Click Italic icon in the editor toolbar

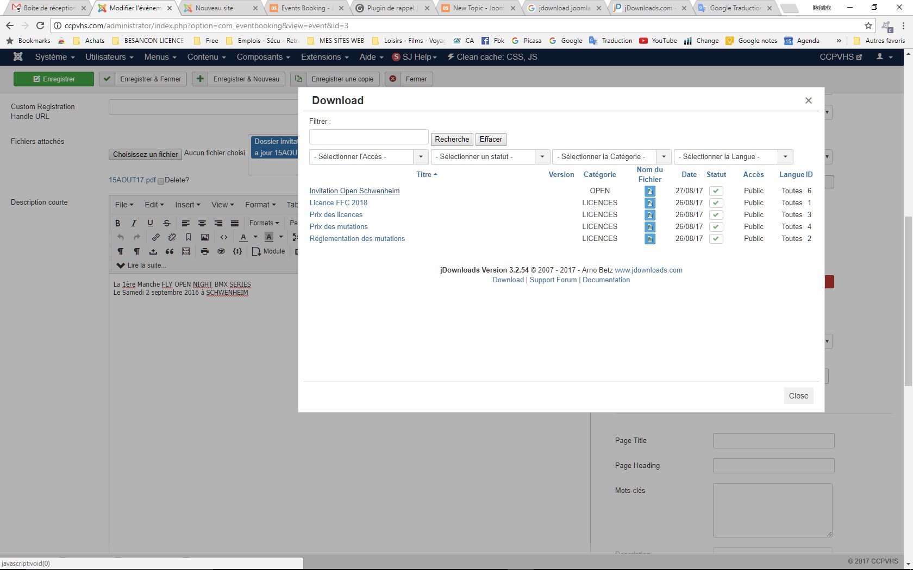point(134,223)
